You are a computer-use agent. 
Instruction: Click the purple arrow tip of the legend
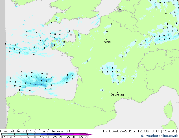click(89, 134)
